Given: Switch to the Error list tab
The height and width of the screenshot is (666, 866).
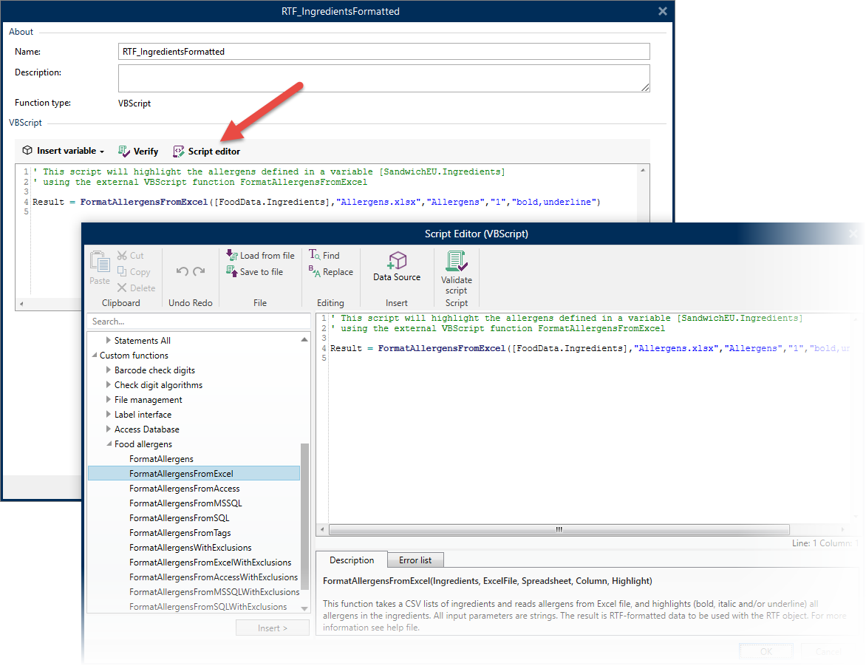Looking at the screenshot, I should pyautogui.click(x=415, y=560).
